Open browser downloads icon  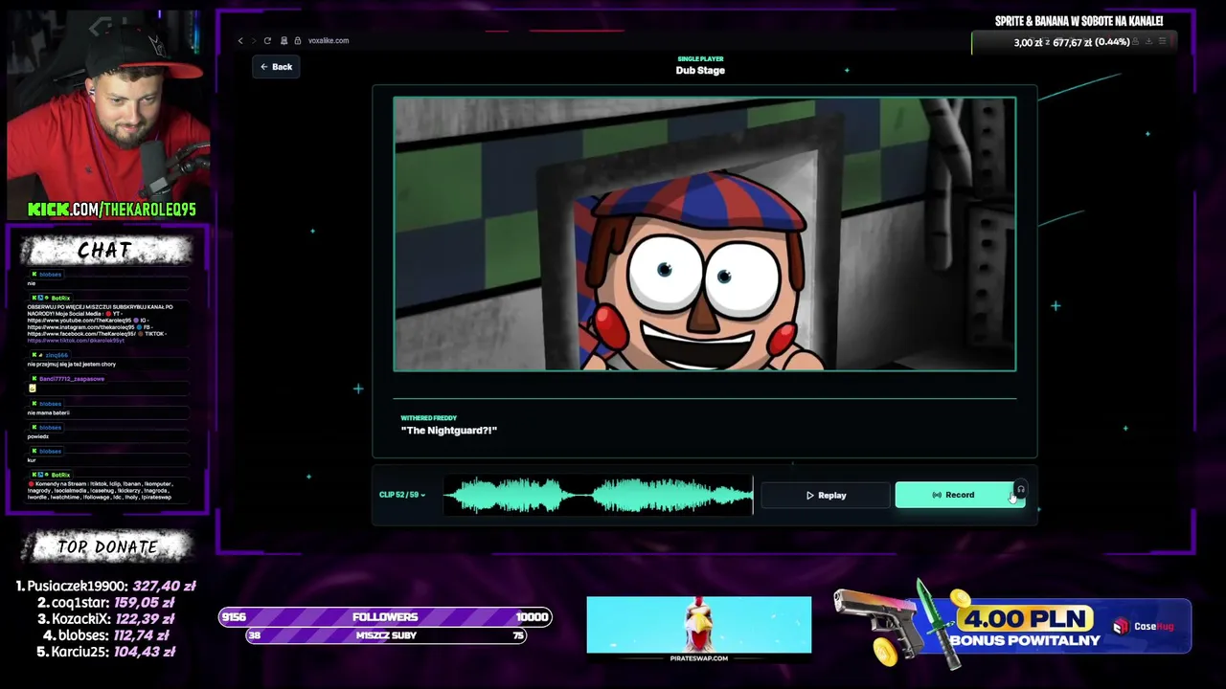pos(1147,41)
